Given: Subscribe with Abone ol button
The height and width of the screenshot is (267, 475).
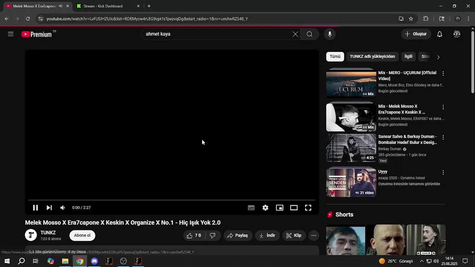Looking at the screenshot, I should pyautogui.click(x=82, y=235).
